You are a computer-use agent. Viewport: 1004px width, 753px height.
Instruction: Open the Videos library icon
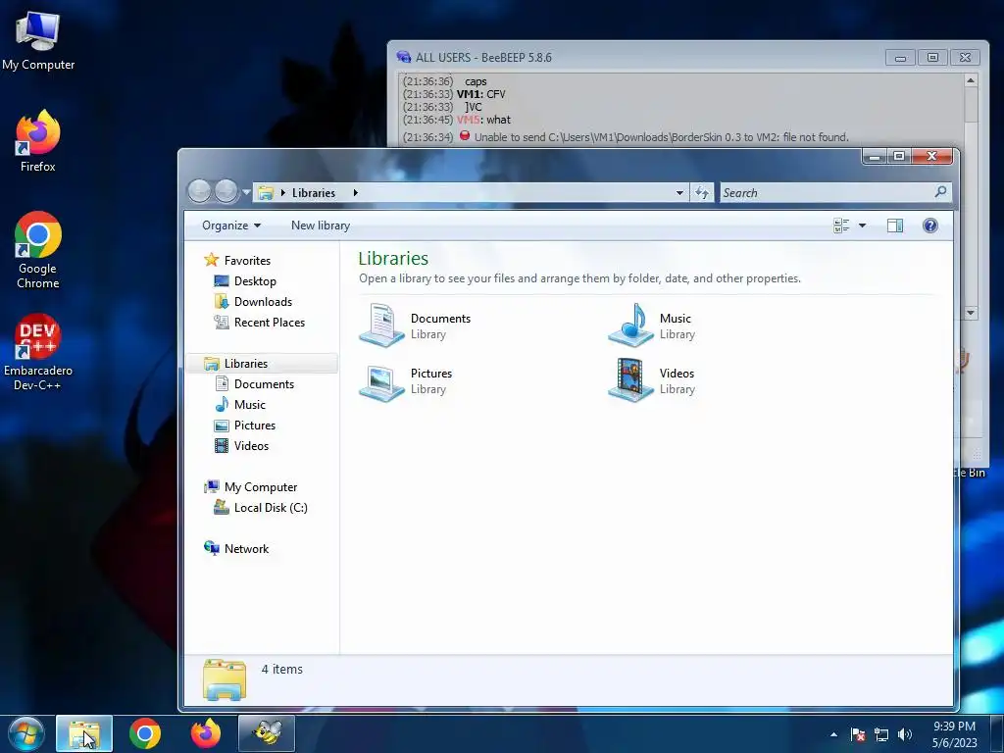pos(630,380)
